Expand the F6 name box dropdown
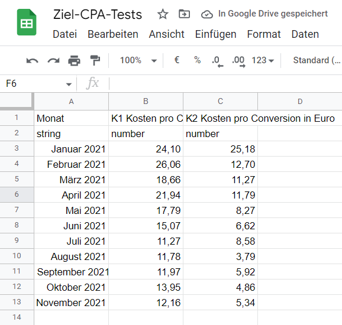This screenshot has width=342, height=325. 69,84
